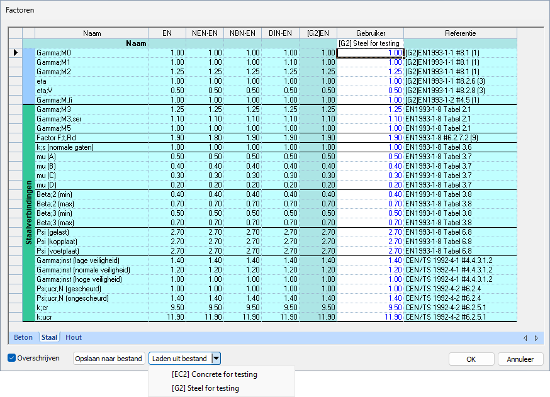Click the Opslaan naar bestand button

click(x=108, y=359)
